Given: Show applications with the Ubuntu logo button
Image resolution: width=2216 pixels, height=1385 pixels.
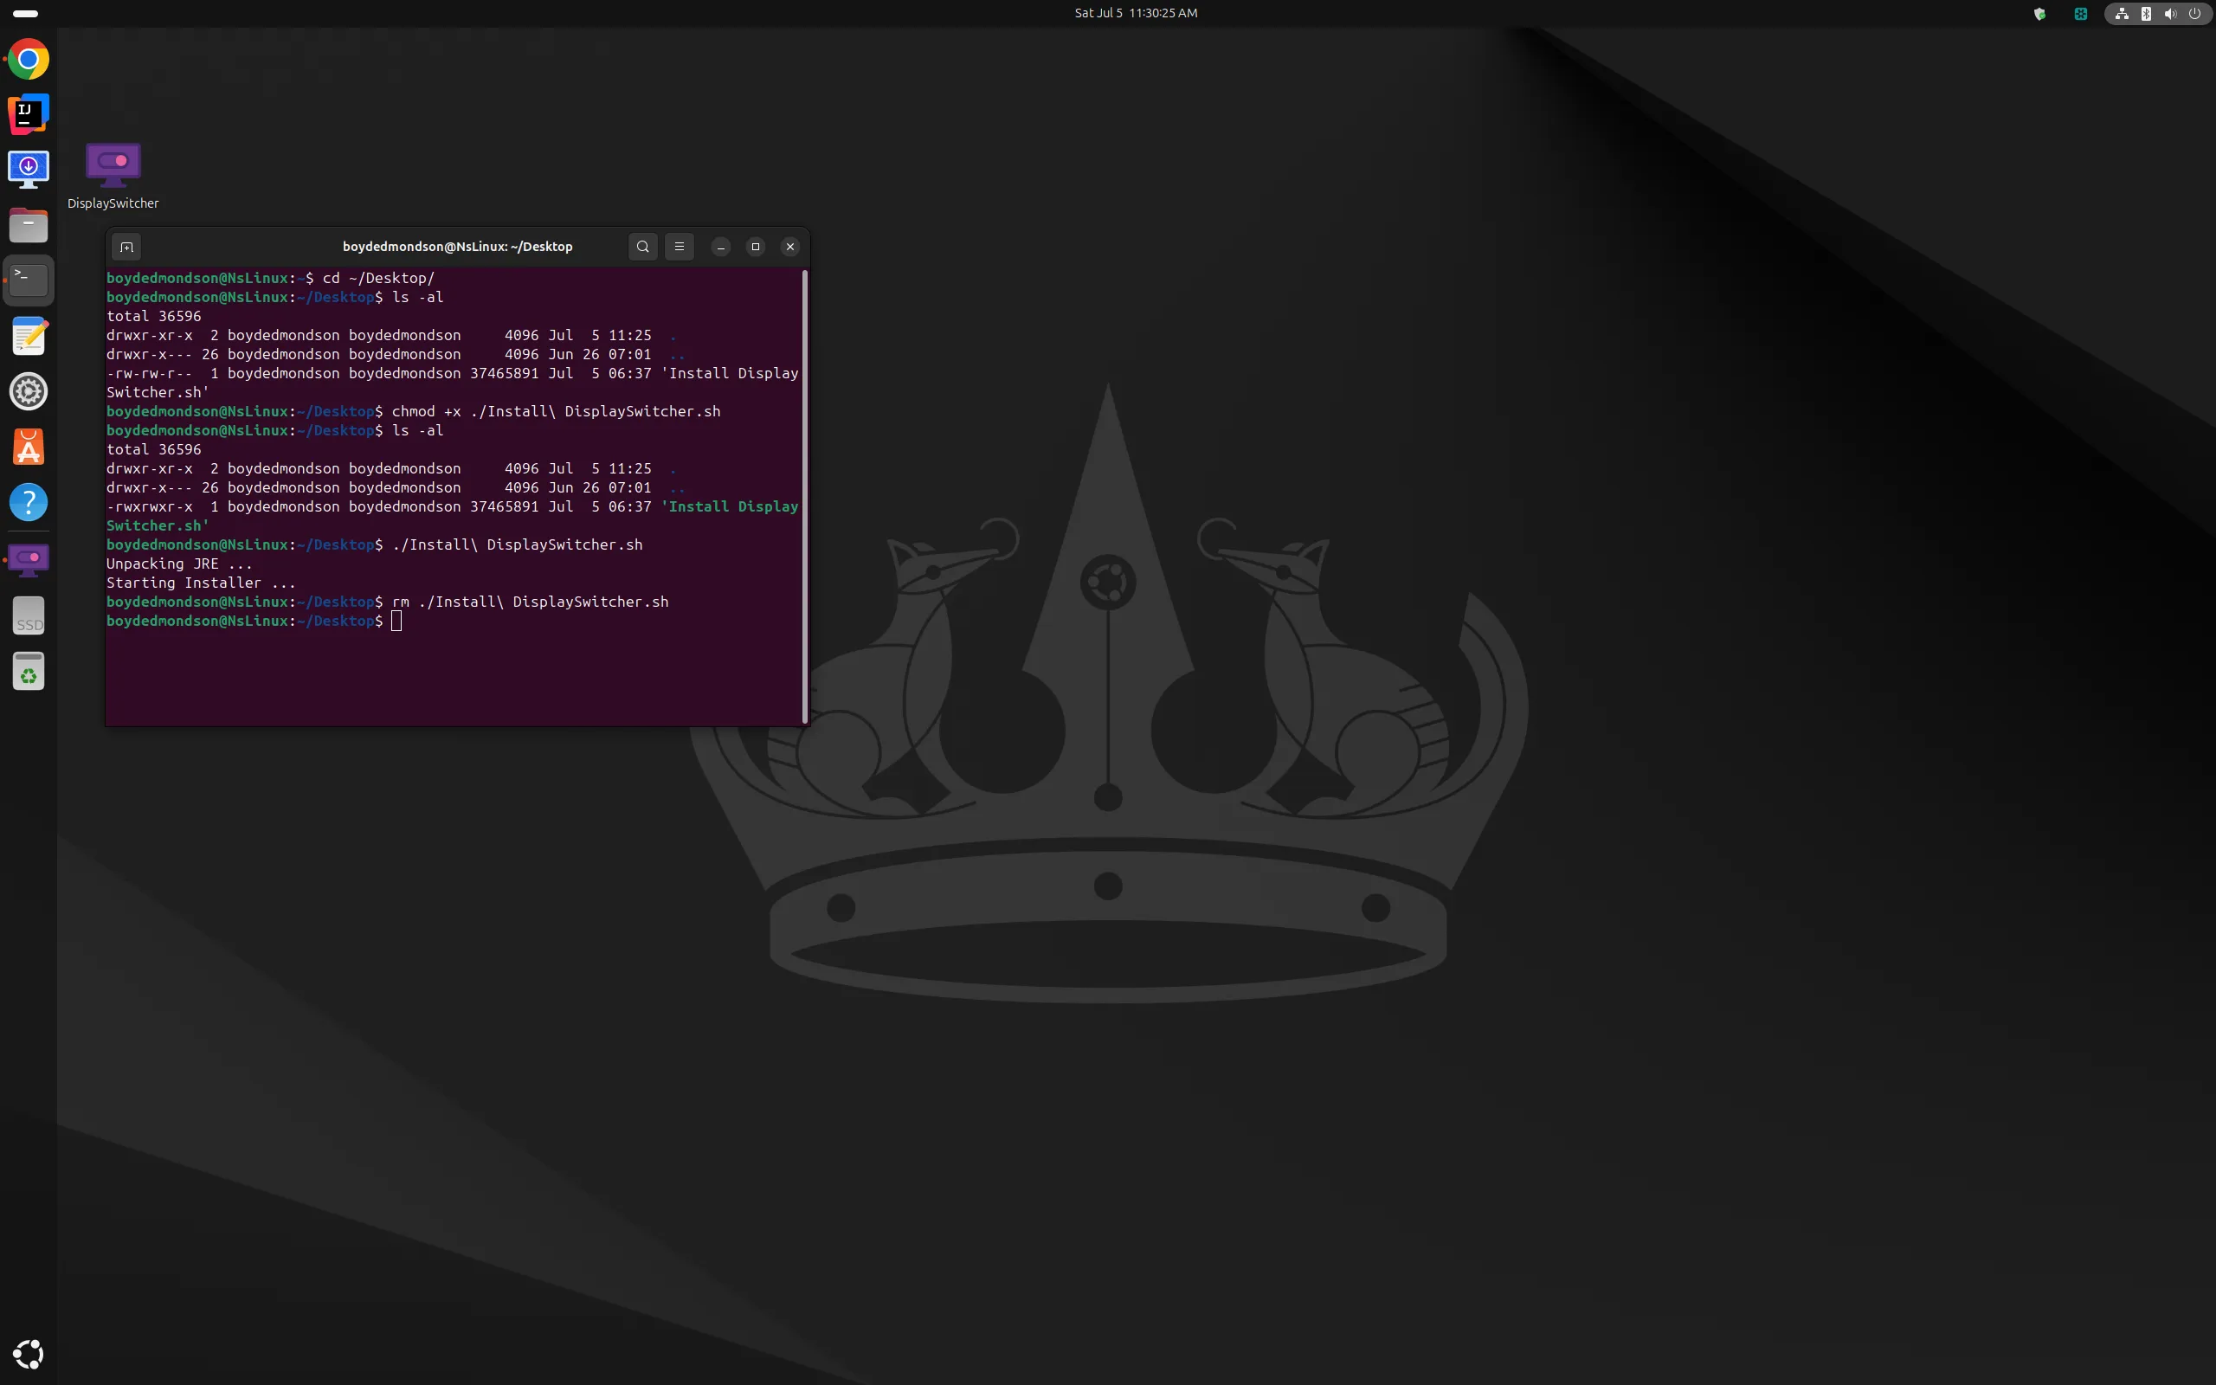Looking at the screenshot, I should click(x=29, y=1354).
